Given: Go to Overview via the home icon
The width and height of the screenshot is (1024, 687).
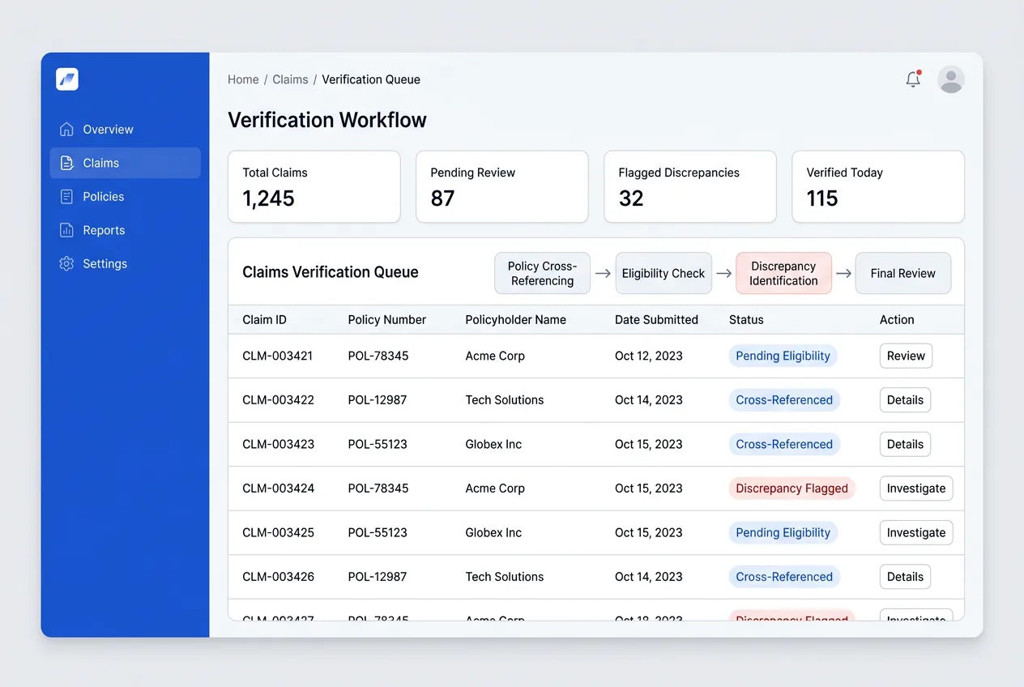Looking at the screenshot, I should coord(66,129).
